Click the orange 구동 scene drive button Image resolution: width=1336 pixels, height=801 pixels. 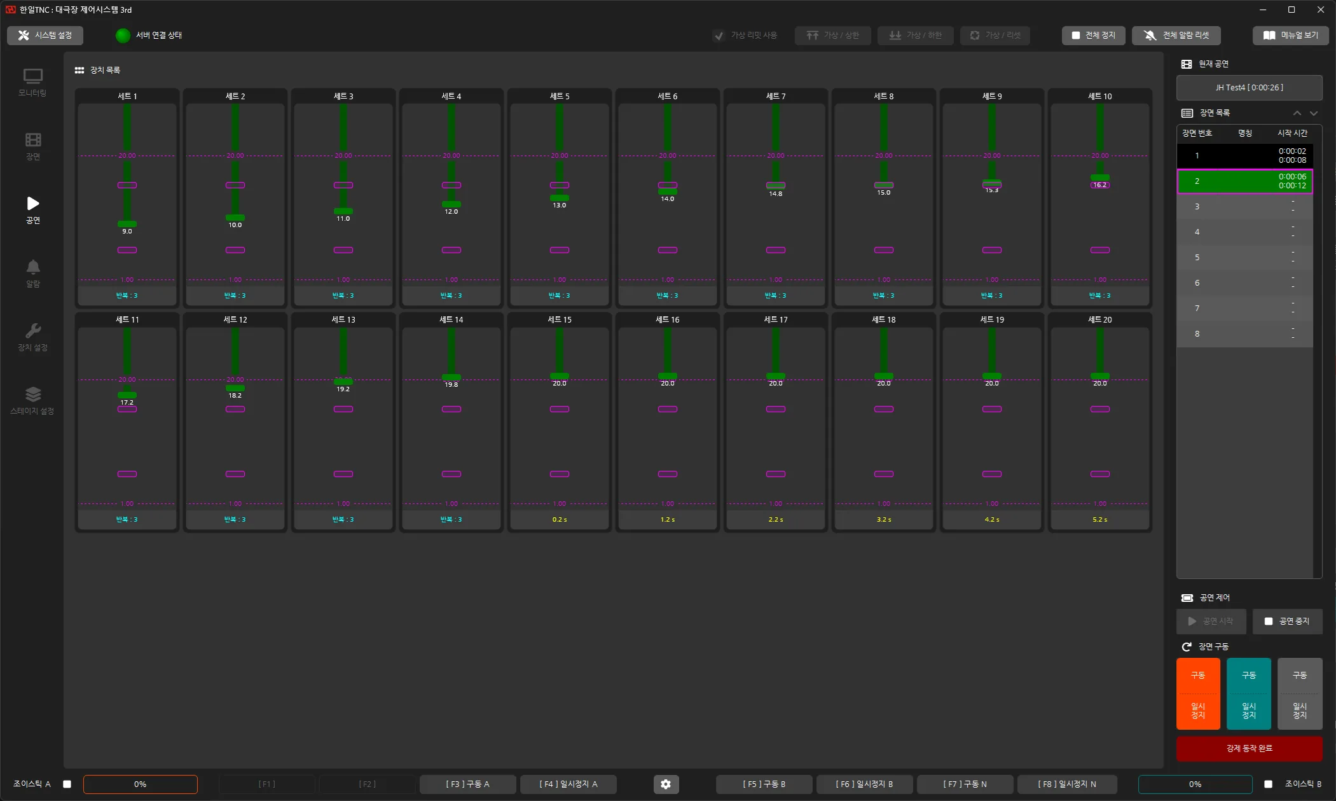coord(1198,676)
